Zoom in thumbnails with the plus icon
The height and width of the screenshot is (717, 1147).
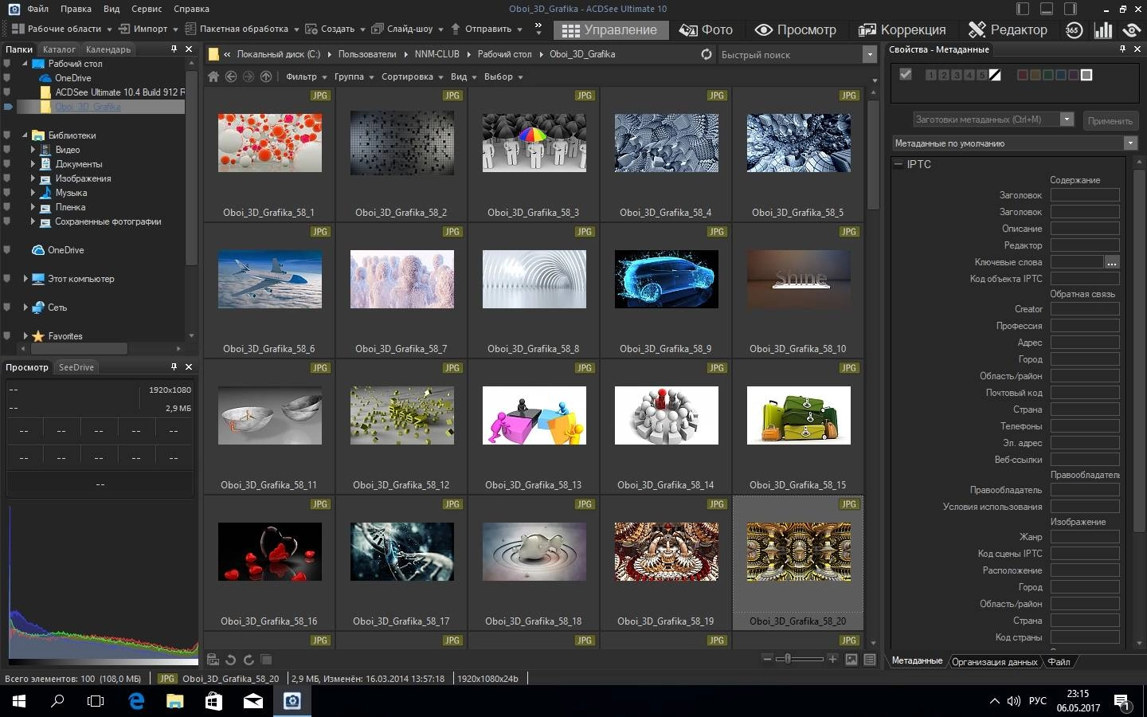pyautogui.click(x=832, y=659)
